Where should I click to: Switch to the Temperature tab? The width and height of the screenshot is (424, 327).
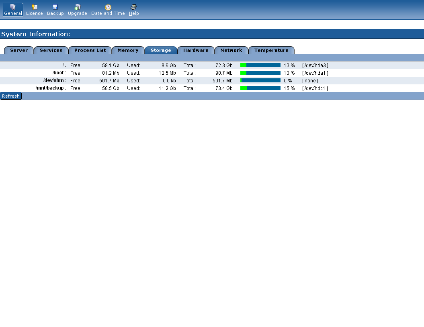pyautogui.click(x=271, y=50)
